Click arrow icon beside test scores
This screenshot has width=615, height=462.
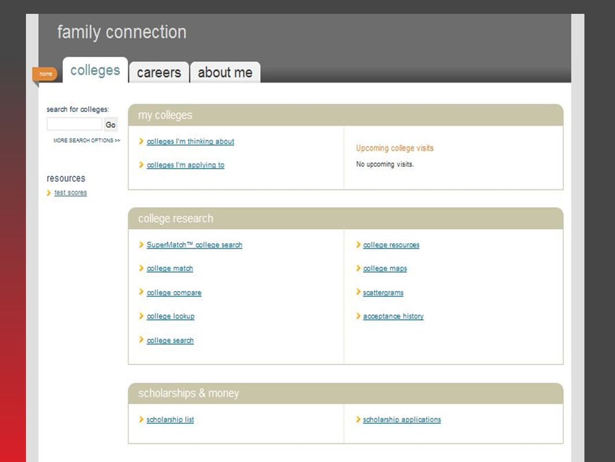48,193
